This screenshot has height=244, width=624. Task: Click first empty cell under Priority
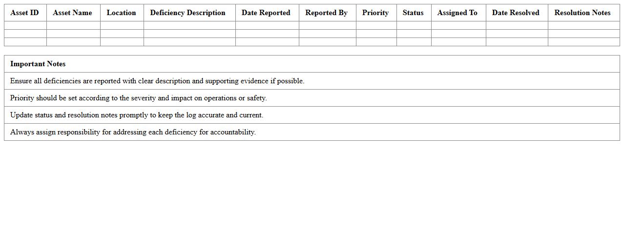click(376, 25)
